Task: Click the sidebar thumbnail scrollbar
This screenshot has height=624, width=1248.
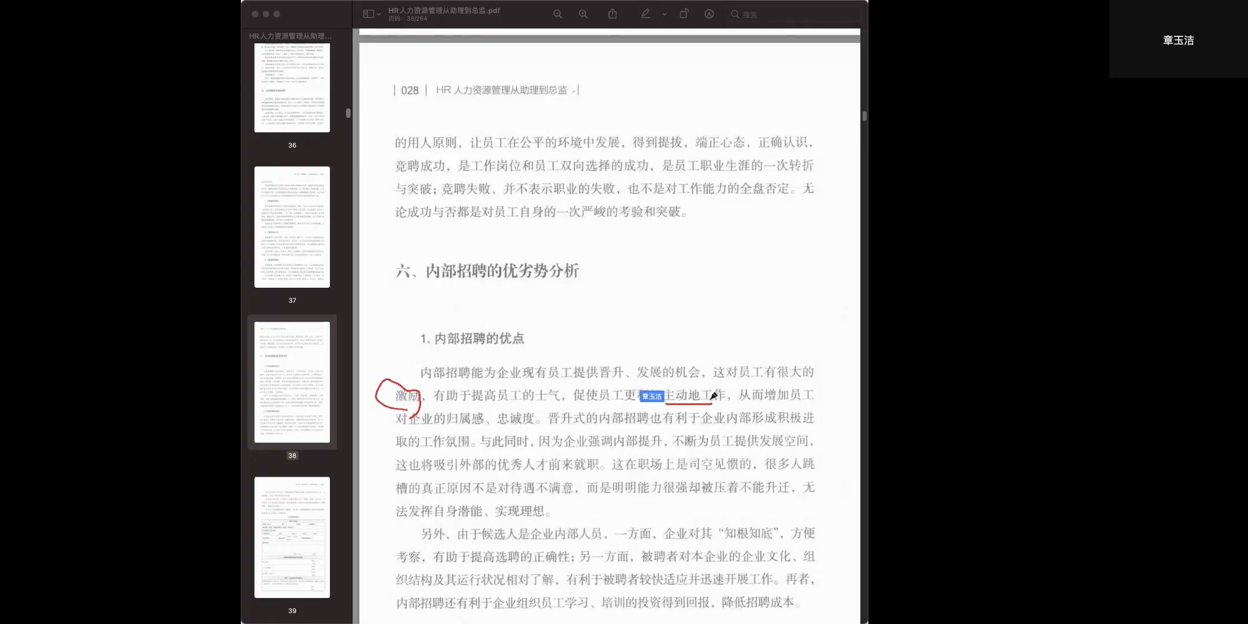Action: (x=348, y=113)
